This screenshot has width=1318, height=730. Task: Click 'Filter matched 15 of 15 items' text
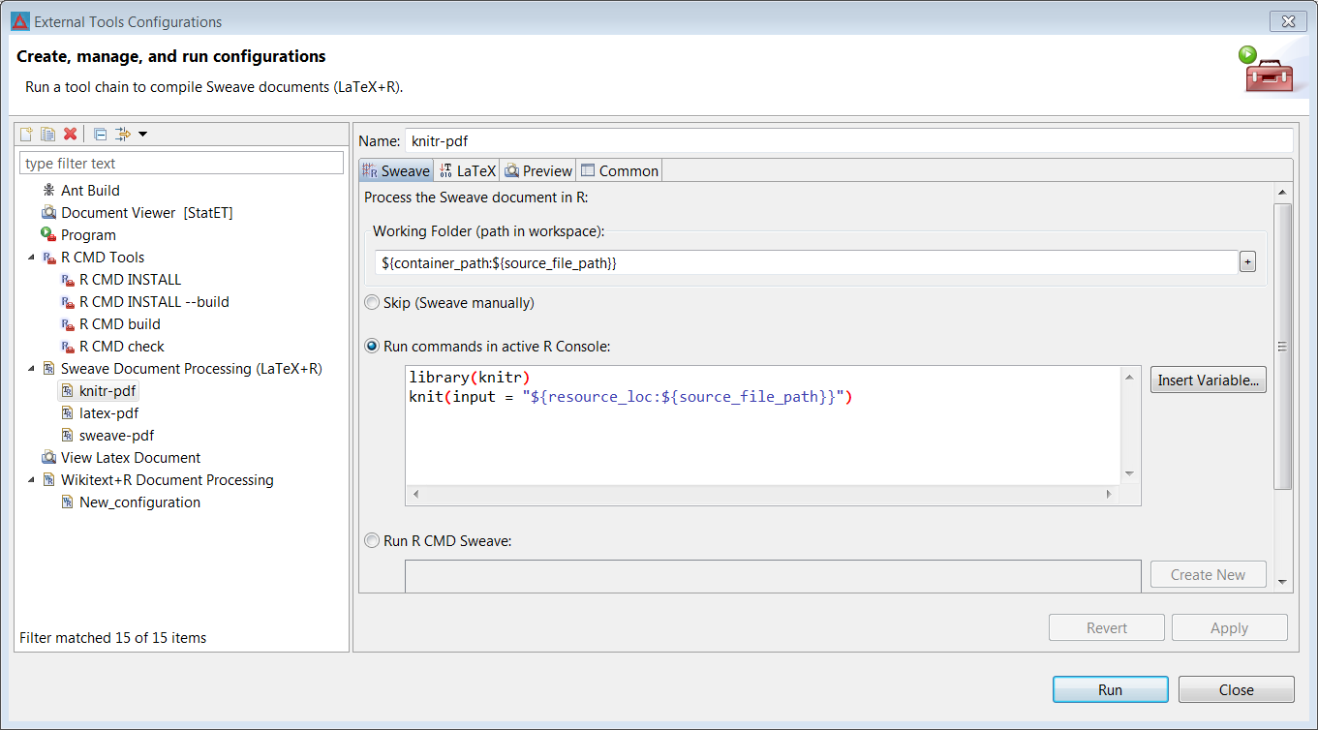click(113, 637)
